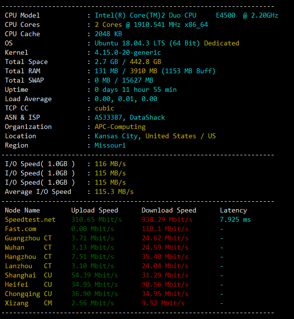
Task: Click the AS33387, DataShack text
Action: (x=130, y=117)
